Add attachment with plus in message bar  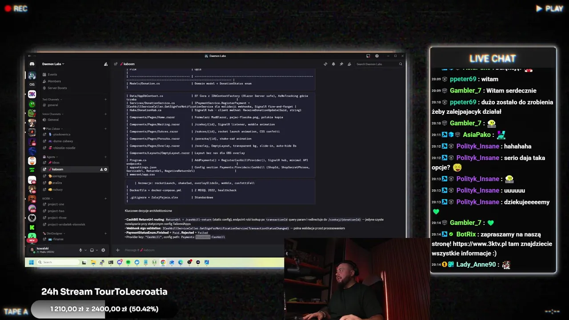[x=118, y=250]
